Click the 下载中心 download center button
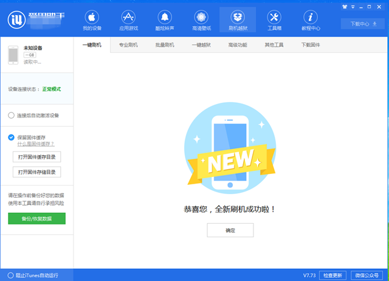This screenshot has width=389, height=281. pos(363,24)
